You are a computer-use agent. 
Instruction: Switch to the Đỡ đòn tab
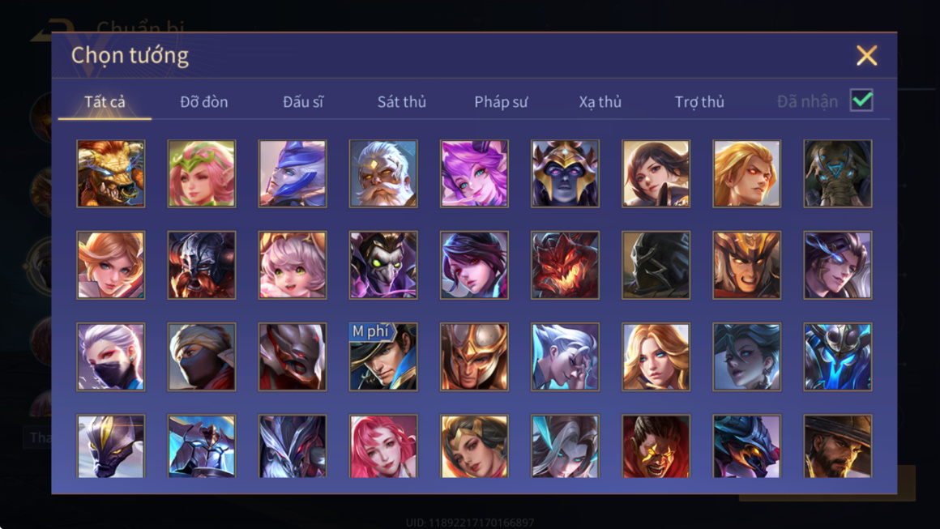tap(204, 102)
